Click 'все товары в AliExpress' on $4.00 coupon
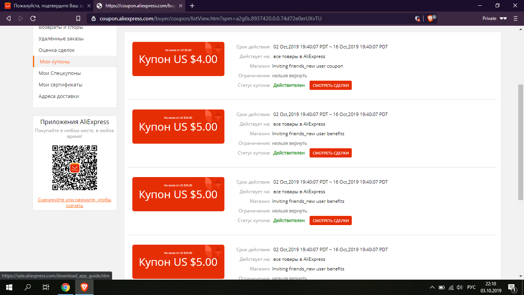The width and height of the screenshot is (524, 295). tap(299, 56)
